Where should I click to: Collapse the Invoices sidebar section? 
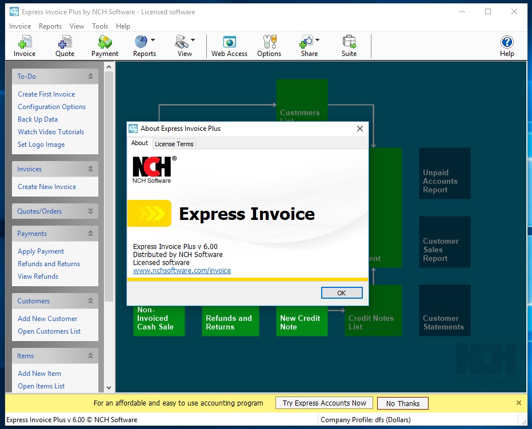(91, 169)
